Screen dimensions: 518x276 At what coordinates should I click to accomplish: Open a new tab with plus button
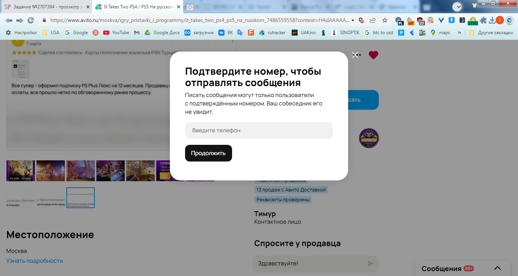pyautogui.click(x=190, y=7)
